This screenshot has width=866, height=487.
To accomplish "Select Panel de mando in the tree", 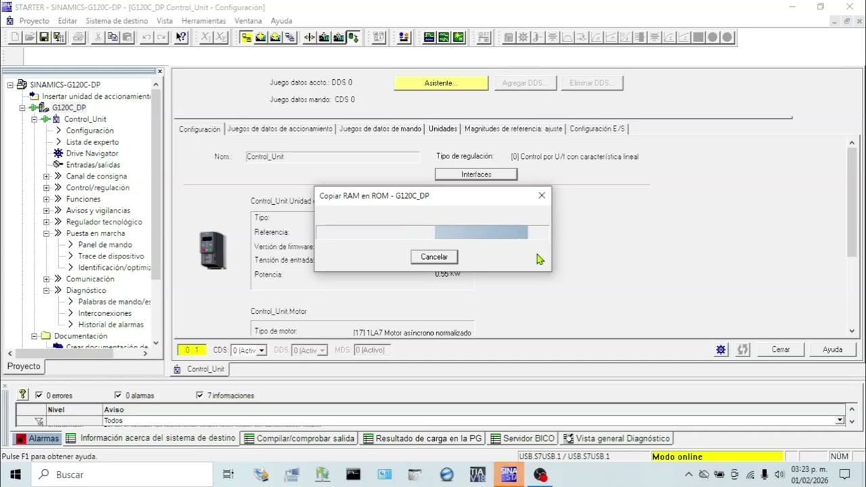I will click(x=105, y=245).
